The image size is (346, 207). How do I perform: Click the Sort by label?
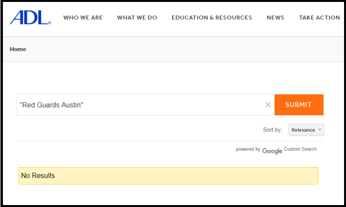pyautogui.click(x=273, y=130)
